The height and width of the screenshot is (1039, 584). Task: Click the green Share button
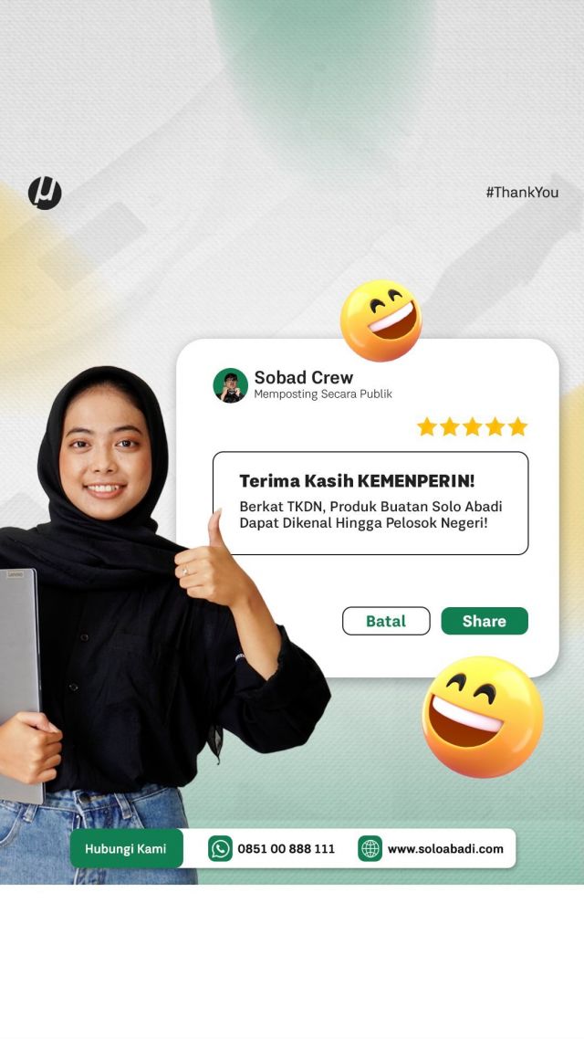pyautogui.click(x=485, y=621)
